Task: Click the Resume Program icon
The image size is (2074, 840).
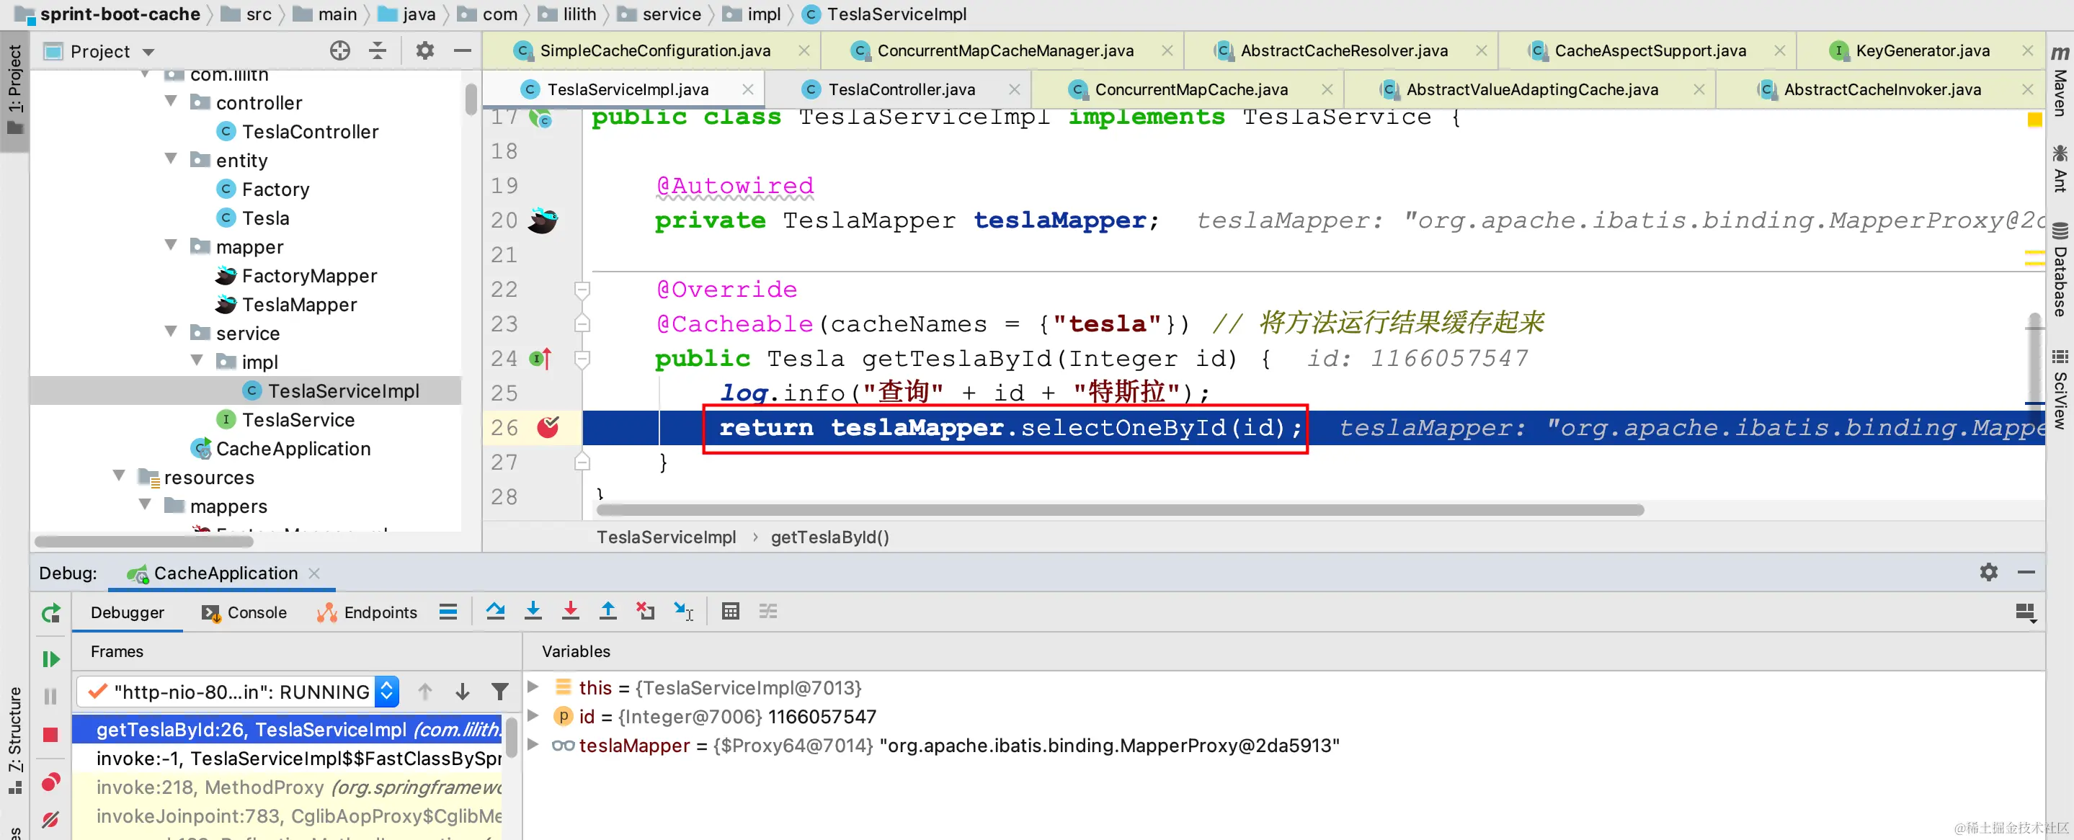Action: pyautogui.click(x=50, y=659)
